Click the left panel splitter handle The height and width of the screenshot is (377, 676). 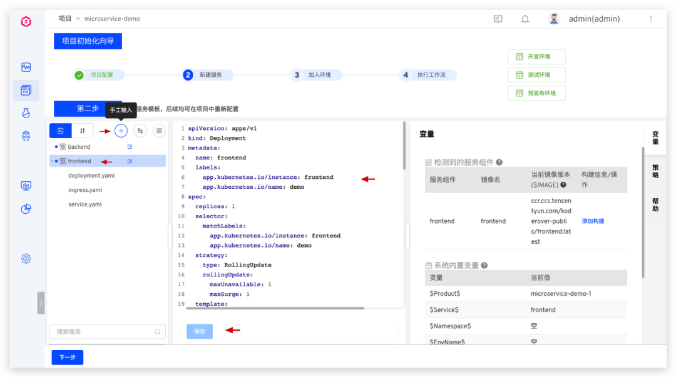coord(170,236)
